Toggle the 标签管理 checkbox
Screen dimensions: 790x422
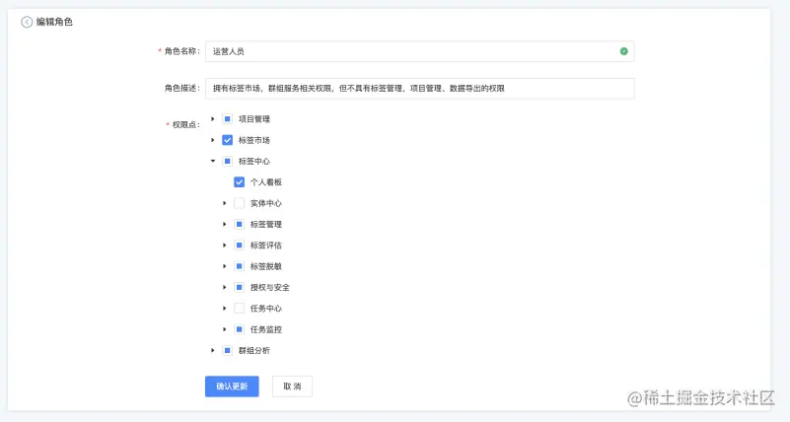pyautogui.click(x=240, y=225)
